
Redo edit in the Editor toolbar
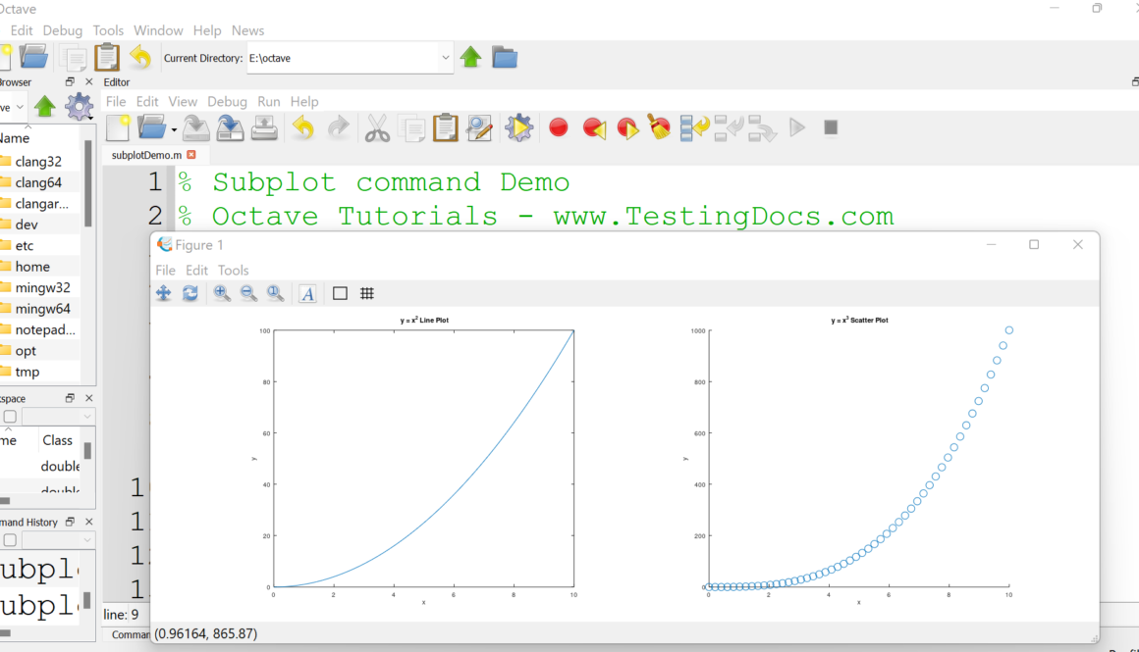[339, 127]
